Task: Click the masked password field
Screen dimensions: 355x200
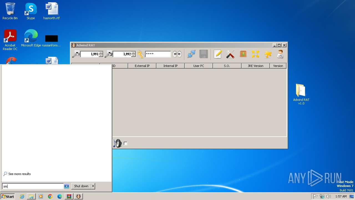Action: click(x=158, y=54)
